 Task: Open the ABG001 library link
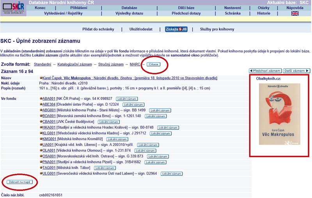pos(49,110)
